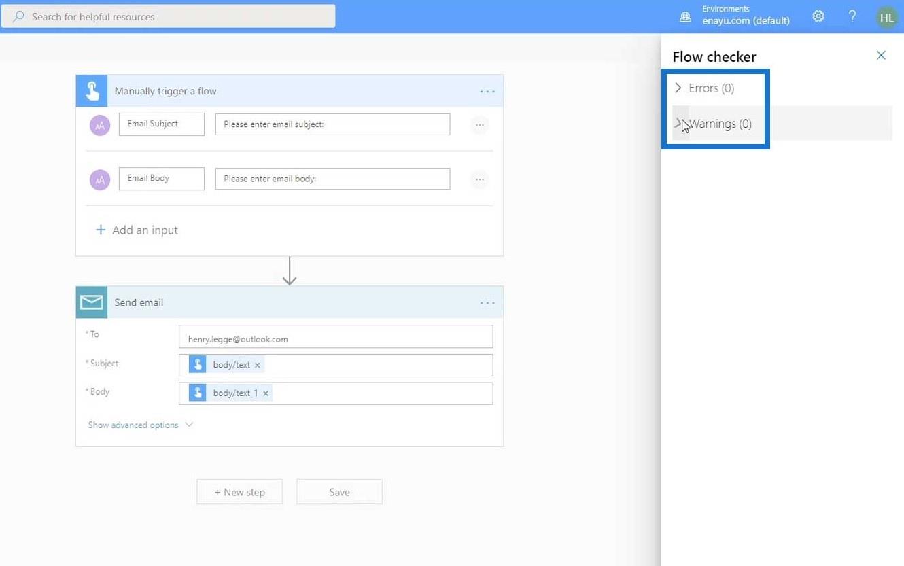The image size is (904, 566).
Task: Click inside the Subject field of Send email
Action: tap(336, 365)
